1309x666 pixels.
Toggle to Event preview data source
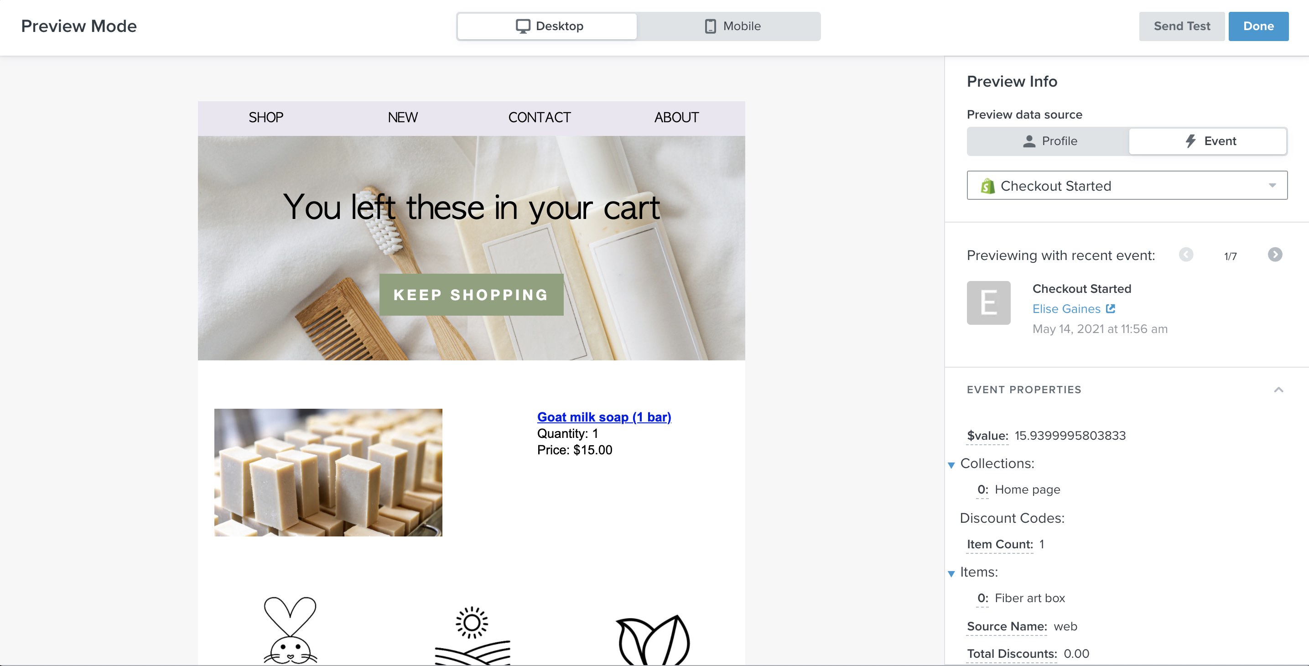tap(1208, 141)
